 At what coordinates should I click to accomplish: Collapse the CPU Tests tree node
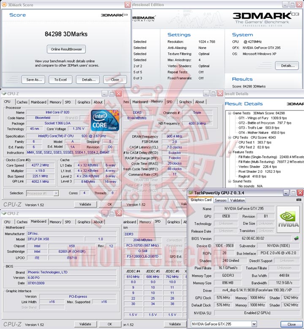(230, 138)
